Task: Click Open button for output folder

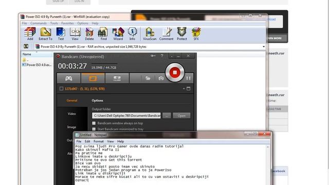Action: point(181,116)
